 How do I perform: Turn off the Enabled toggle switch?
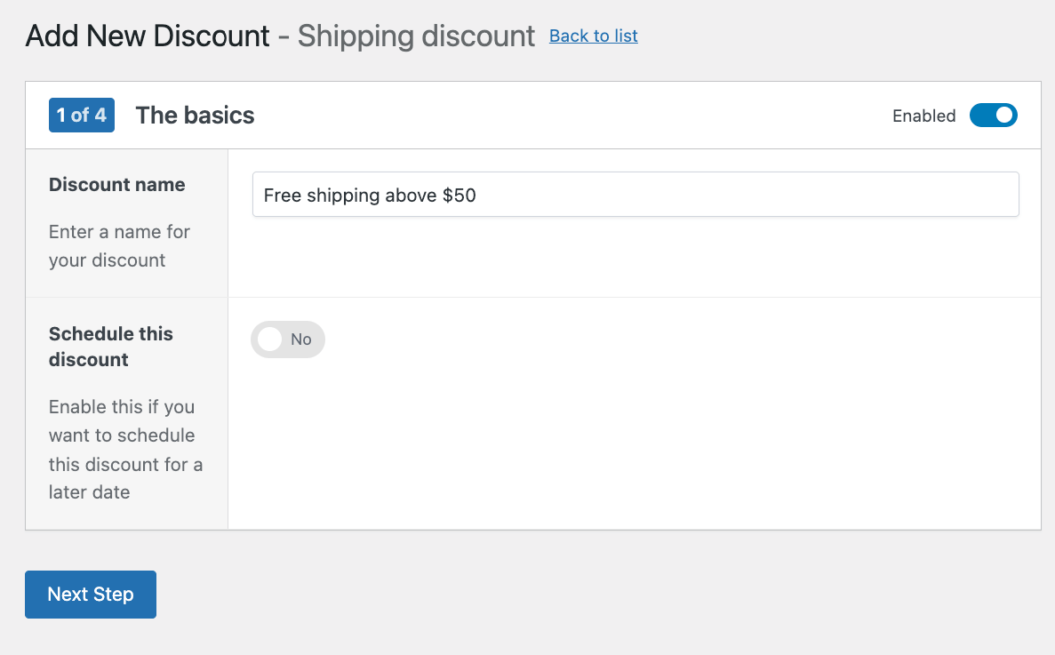993,116
